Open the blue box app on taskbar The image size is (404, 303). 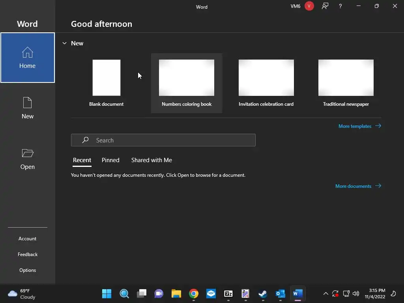point(211,294)
